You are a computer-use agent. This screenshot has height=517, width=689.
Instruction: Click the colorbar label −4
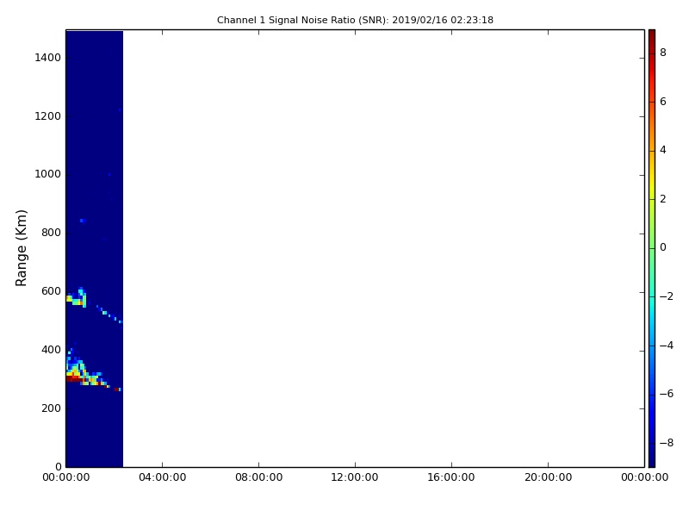(x=666, y=346)
